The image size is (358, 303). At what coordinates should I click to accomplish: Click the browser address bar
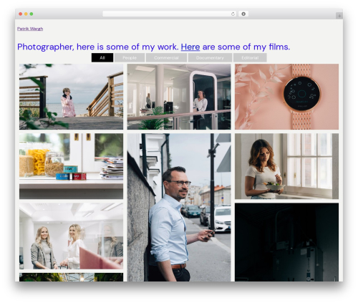pos(169,14)
